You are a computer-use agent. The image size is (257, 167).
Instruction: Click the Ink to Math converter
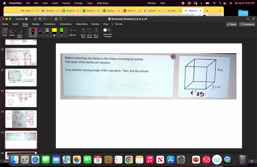click(96, 32)
